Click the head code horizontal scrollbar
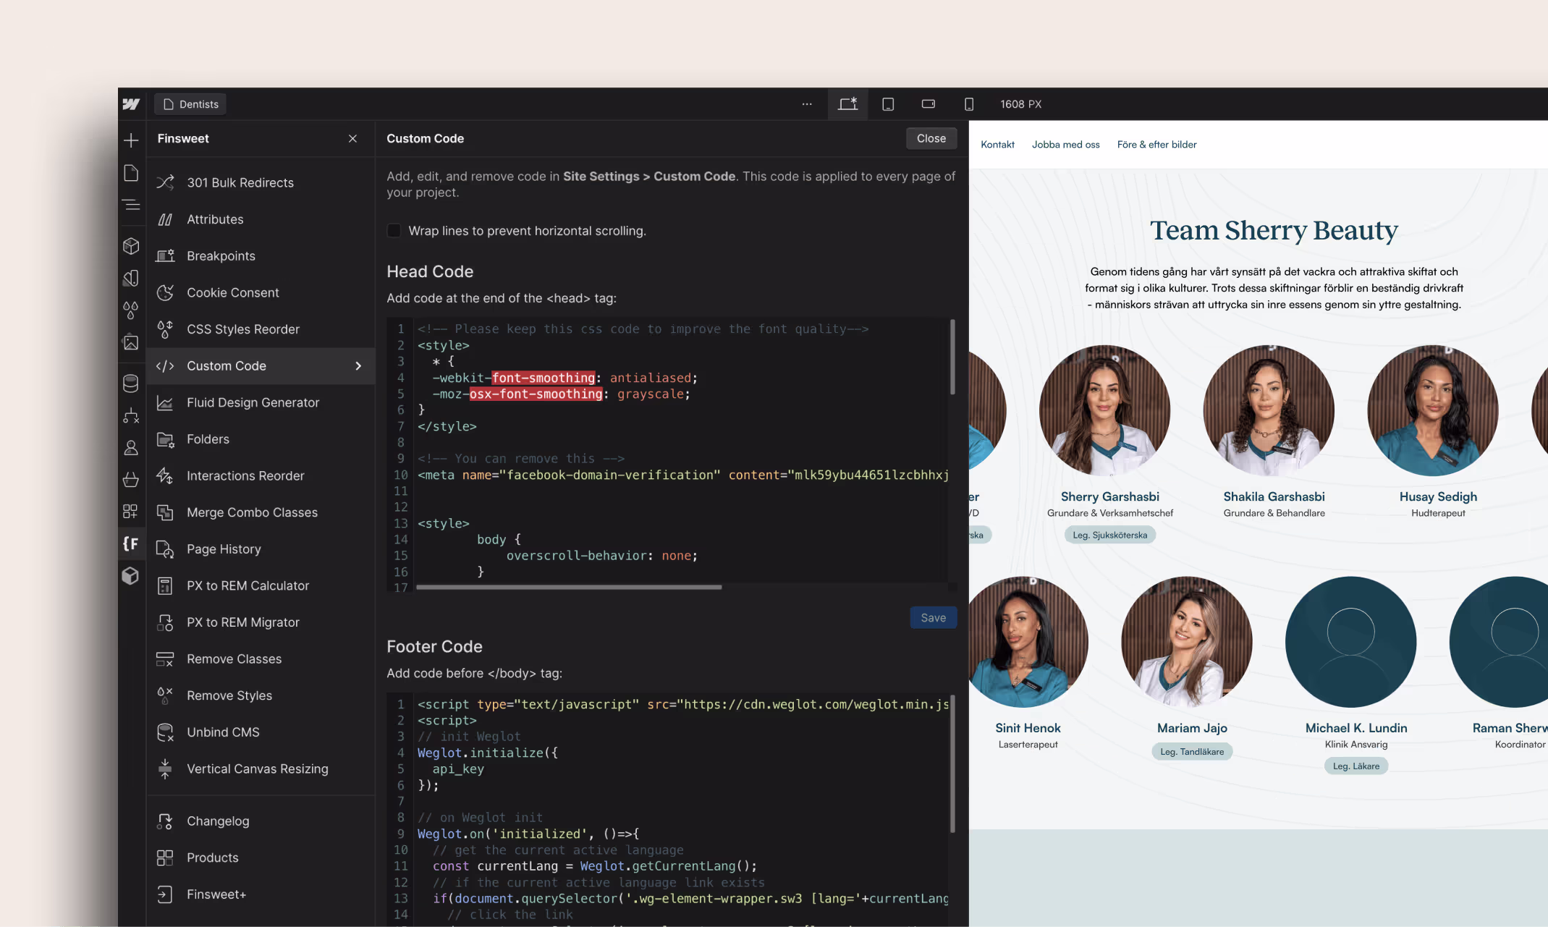Image resolution: width=1548 pixels, height=927 pixels. tap(569, 587)
